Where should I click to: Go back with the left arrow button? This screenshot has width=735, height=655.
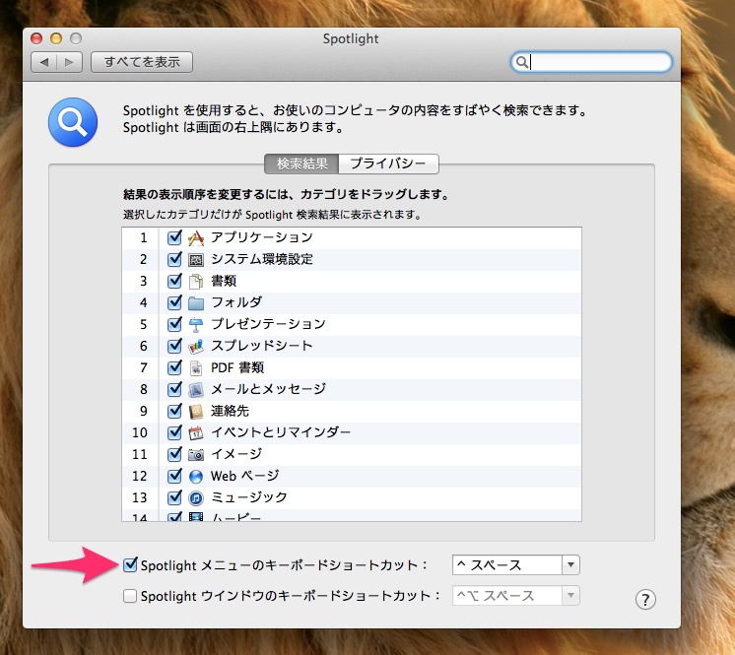(44, 62)
